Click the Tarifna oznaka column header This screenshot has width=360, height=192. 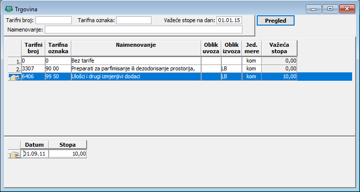pos(59,48)
